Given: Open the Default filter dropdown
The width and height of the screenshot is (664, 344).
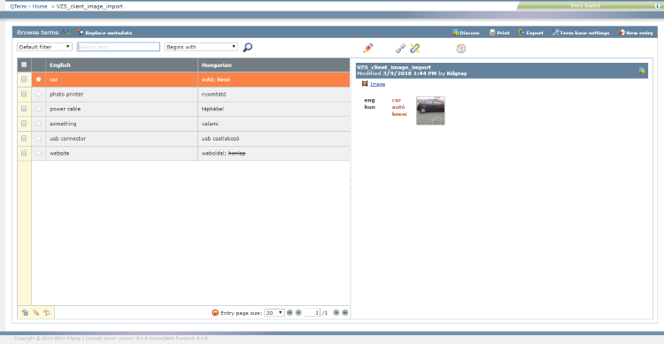Looking at the screenshot, I should tap(44, 47).
